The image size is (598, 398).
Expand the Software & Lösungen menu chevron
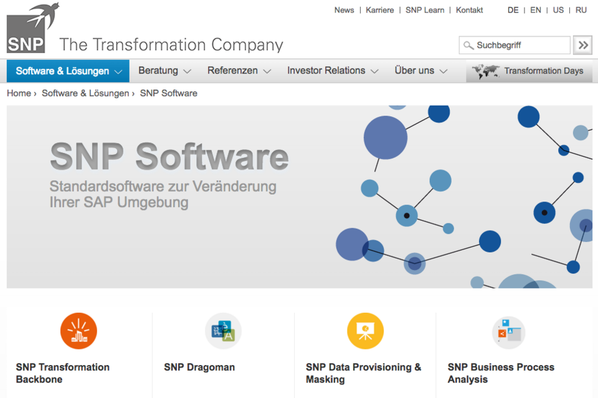coord(118,72)
